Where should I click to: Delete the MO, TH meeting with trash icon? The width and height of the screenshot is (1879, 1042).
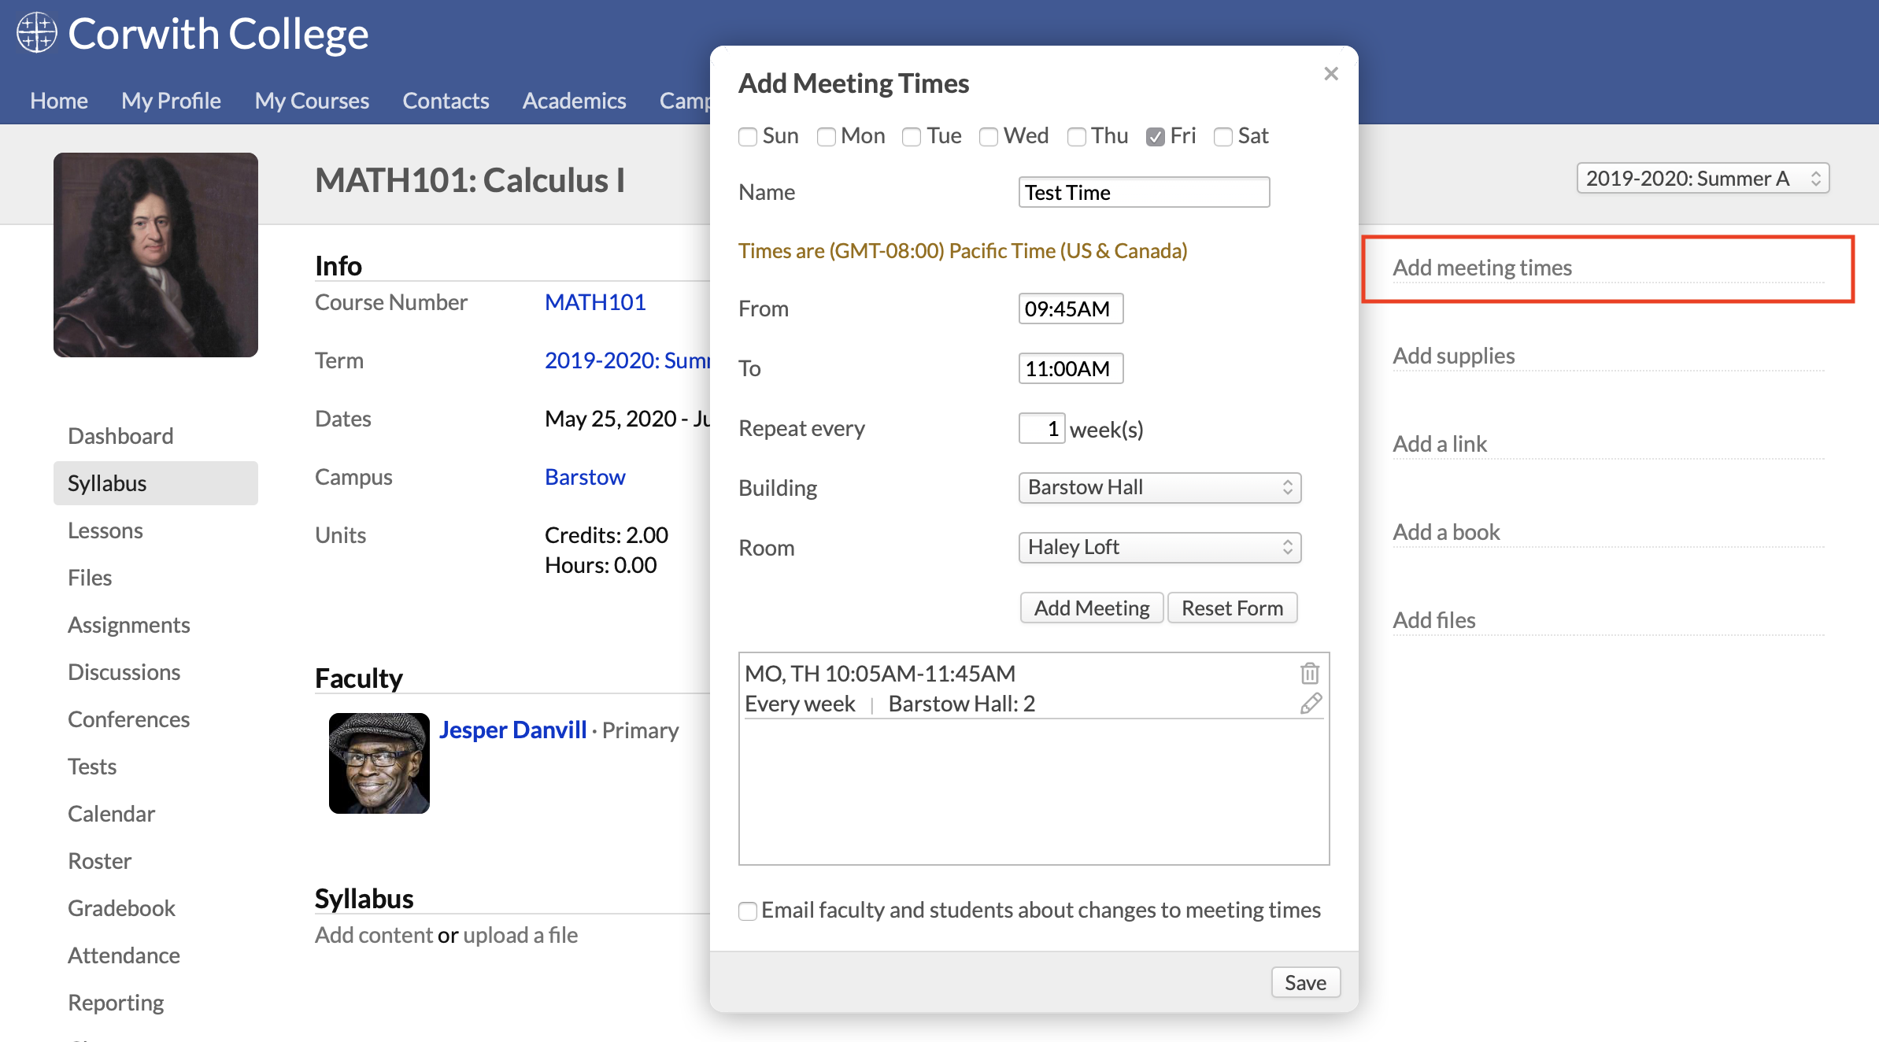(x=1309, y=674)
